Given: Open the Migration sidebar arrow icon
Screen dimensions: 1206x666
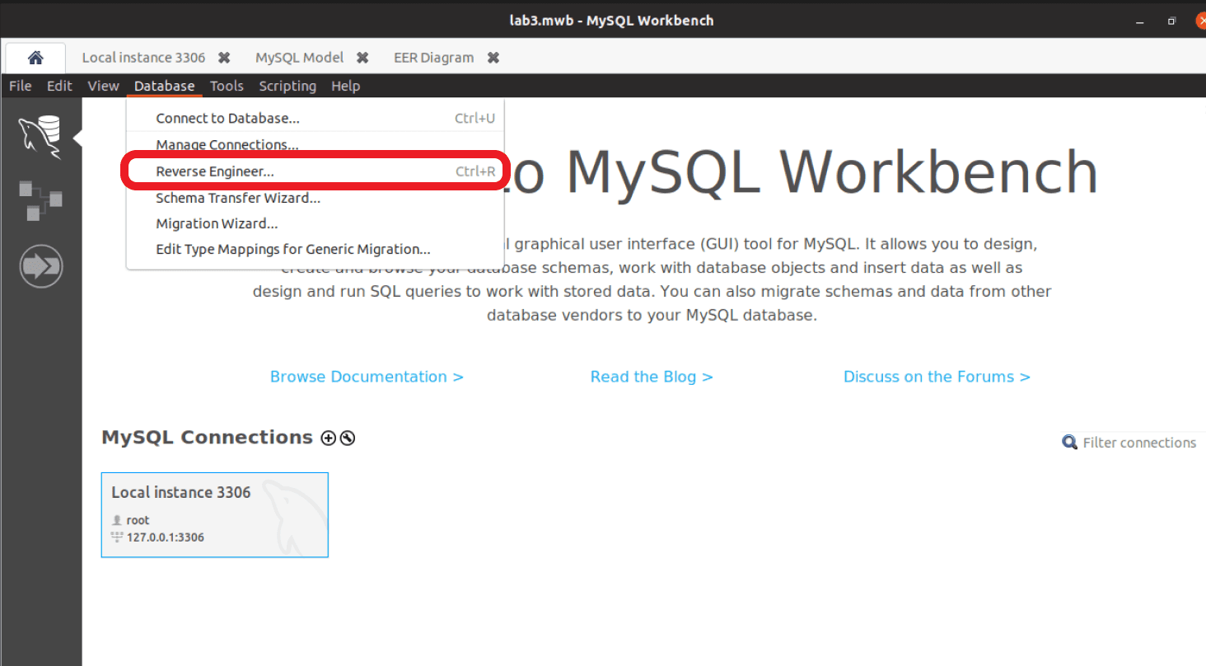Looking at the screenshot, I should 40,267.
